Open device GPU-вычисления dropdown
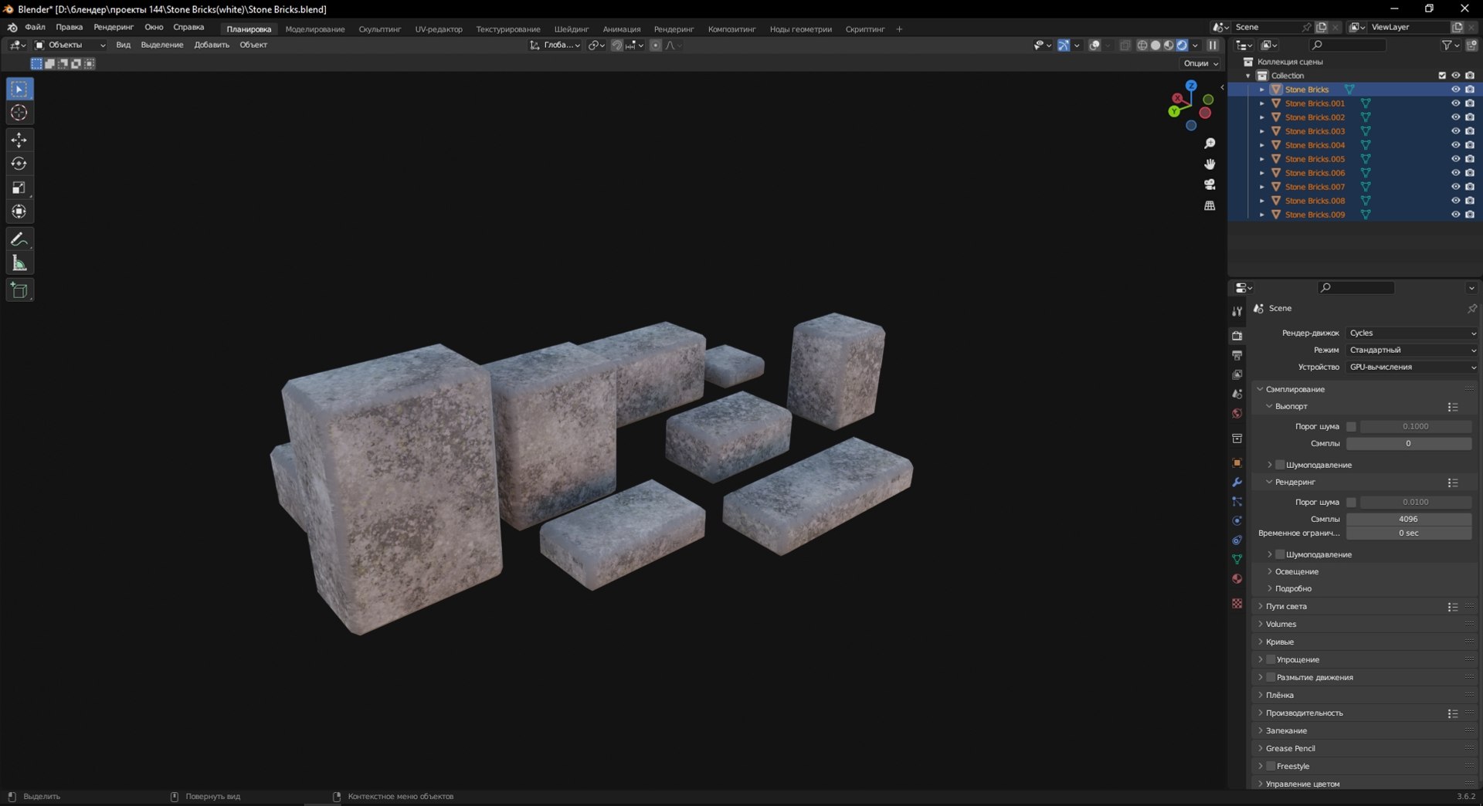Viewport: 1483px width, 806px height. (x=1412, y=367)
